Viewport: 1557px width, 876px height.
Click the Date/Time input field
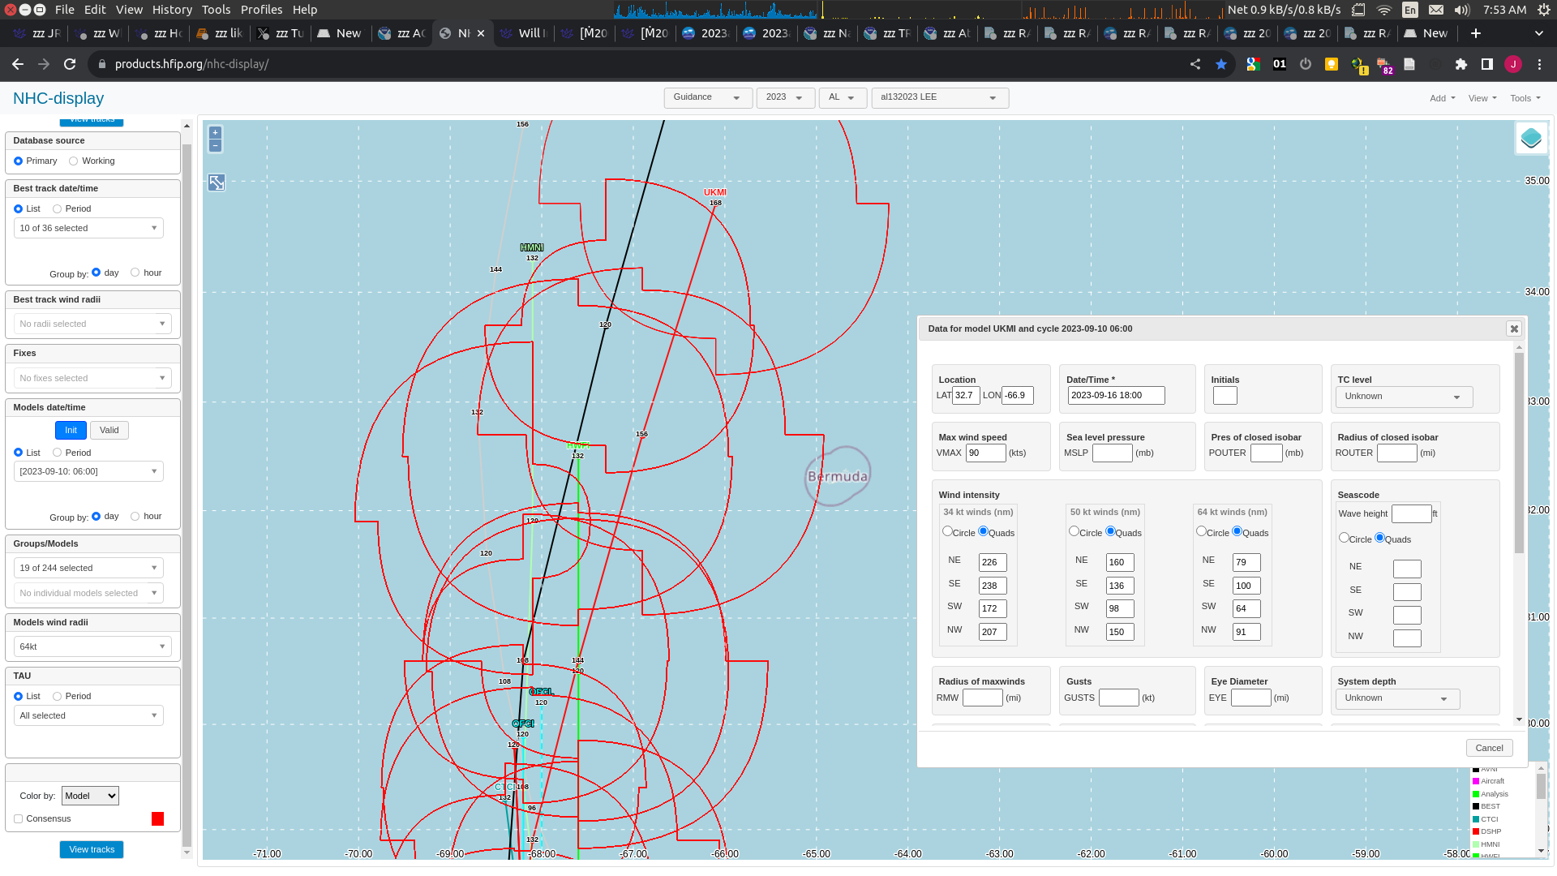point(1116,395)
